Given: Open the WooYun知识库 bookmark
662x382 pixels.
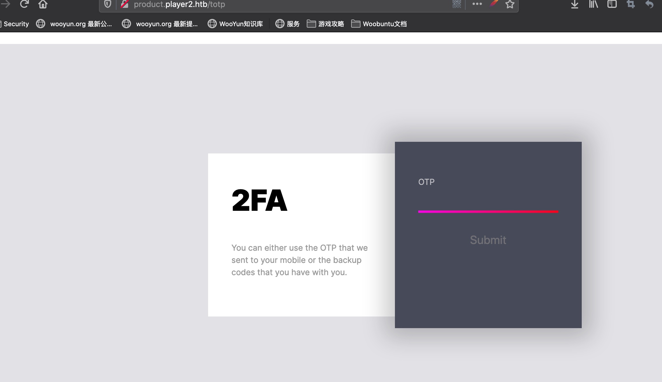Looking at the screenshot, I should [x=235, y=24].
